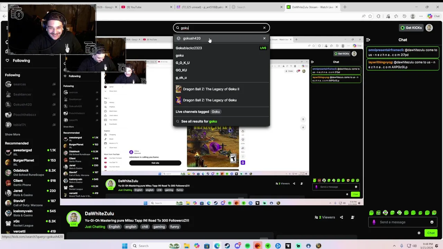Close the DaWhiteZulu Stream tab
The height and width of the screenshot is (249, 443).
[337, 7]
